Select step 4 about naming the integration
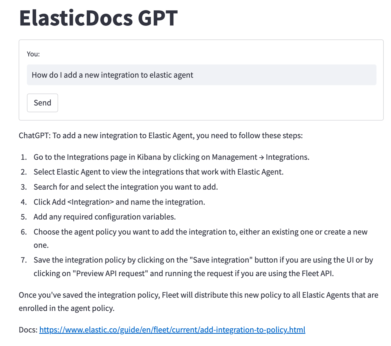 (119, 202)
